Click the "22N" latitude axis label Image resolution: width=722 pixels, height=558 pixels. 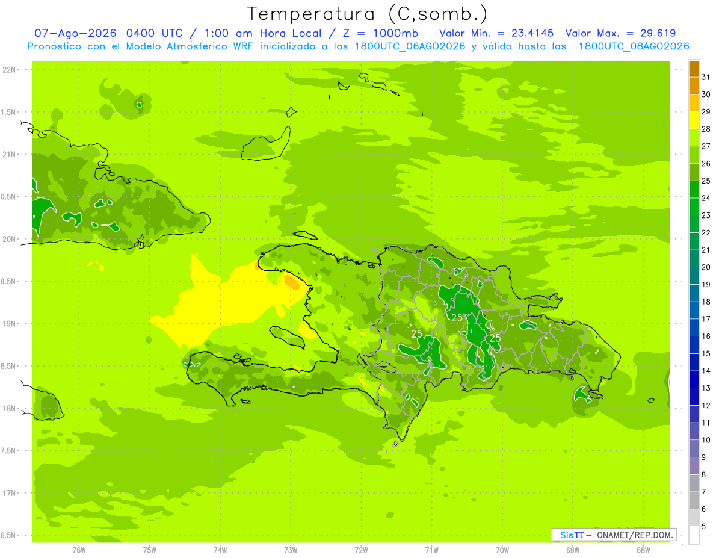click(9, 69)
